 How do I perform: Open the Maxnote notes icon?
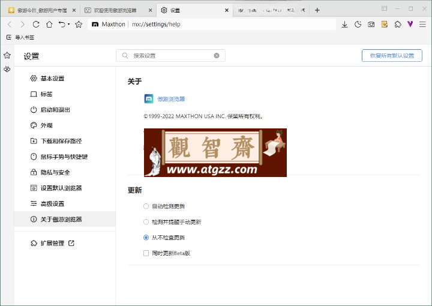[x=385, y=25]
